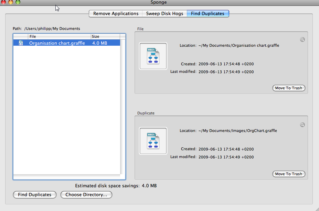Click the duplicate Location path OrgChart.graffle

click(238, 131)
